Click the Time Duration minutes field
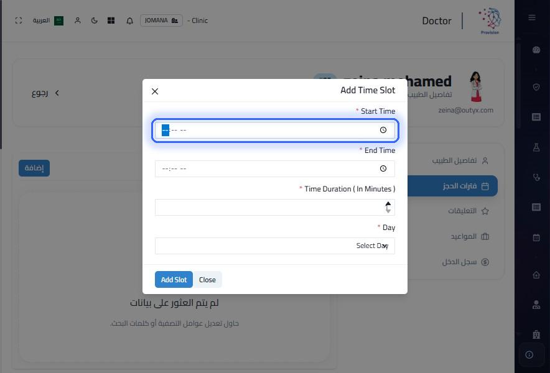 point(274,207)
